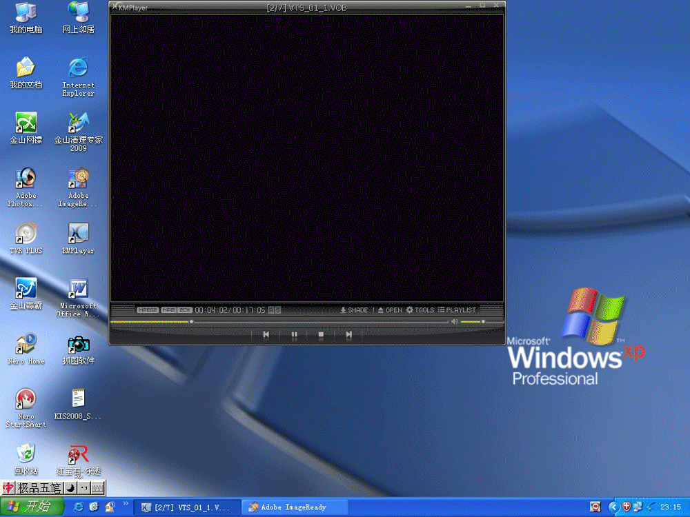Click the SHADE button

point(354,310)
